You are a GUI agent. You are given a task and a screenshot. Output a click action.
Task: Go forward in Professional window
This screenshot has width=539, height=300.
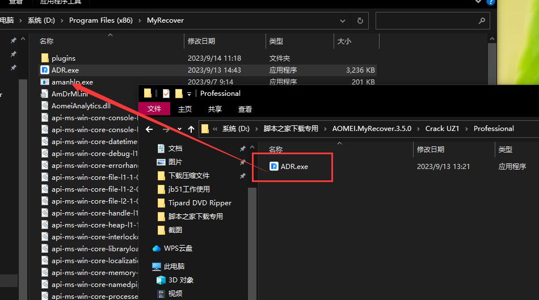click(x=166, y=129)
